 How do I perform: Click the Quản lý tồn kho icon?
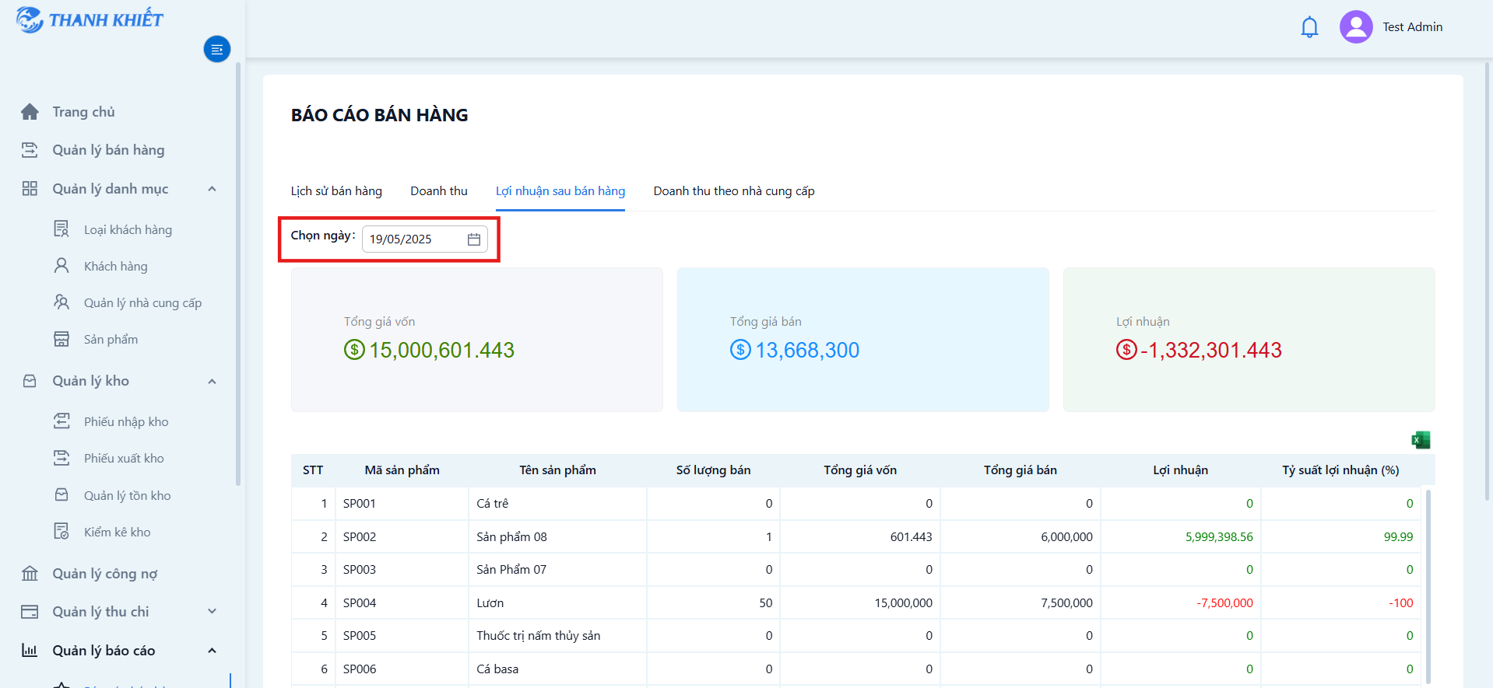pyautogui.click(x=61, y=495)
